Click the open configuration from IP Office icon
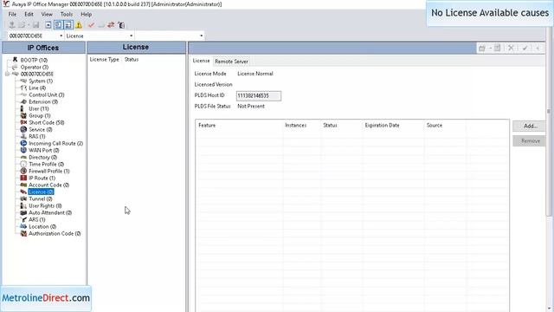Viewport: 554px width, 312px height. 11,25
